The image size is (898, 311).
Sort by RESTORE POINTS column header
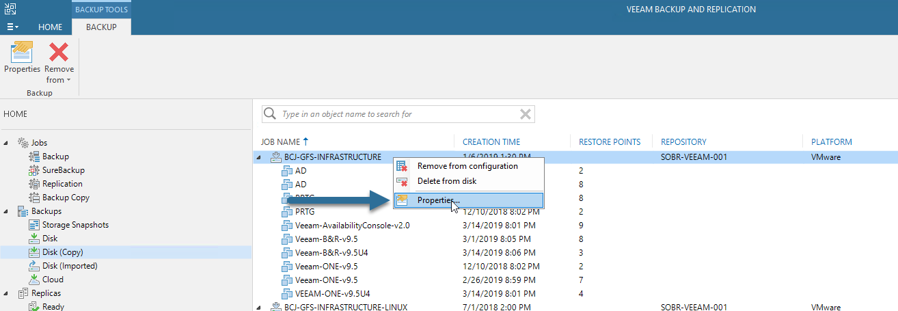(x=610, y=142)
